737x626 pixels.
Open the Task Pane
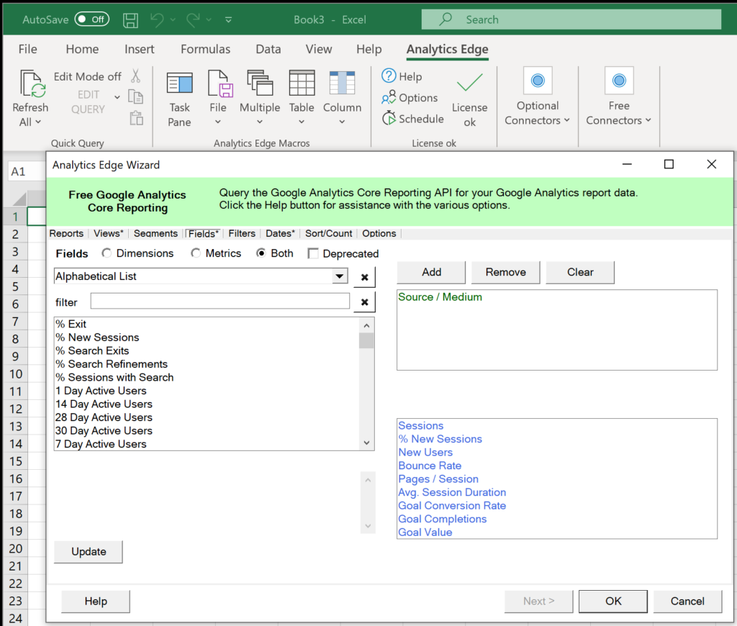(179, 99)
